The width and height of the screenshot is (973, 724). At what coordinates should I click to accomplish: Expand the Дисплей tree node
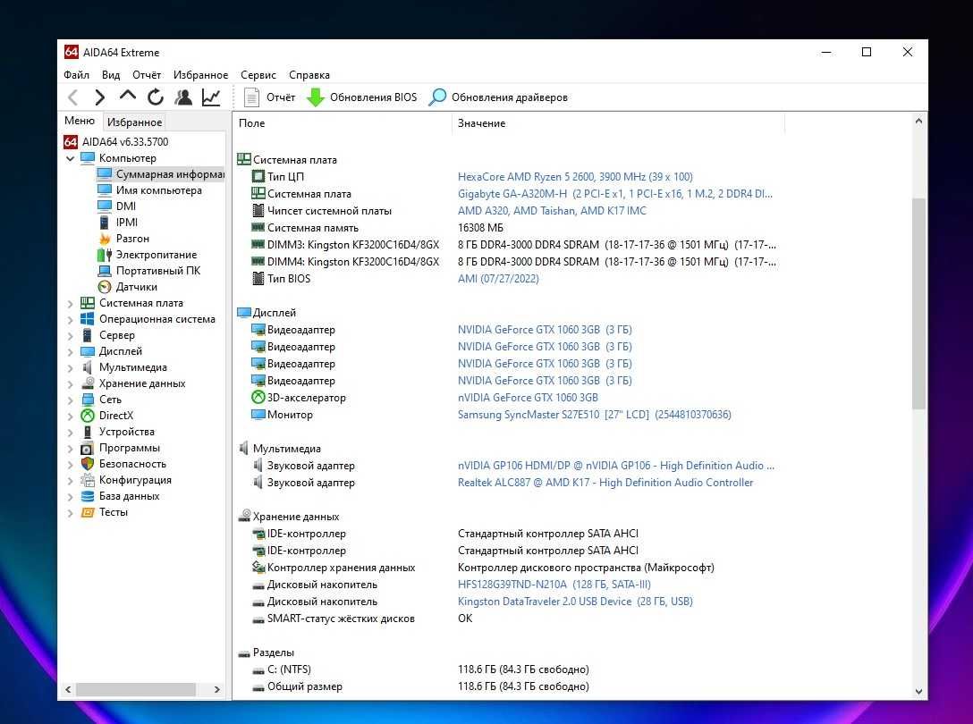(x=70, y=352)
